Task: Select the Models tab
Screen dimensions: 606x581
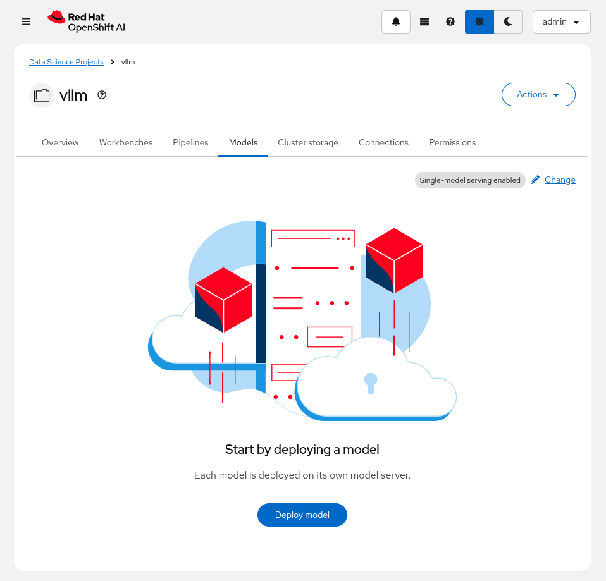Action: point(243,142)
